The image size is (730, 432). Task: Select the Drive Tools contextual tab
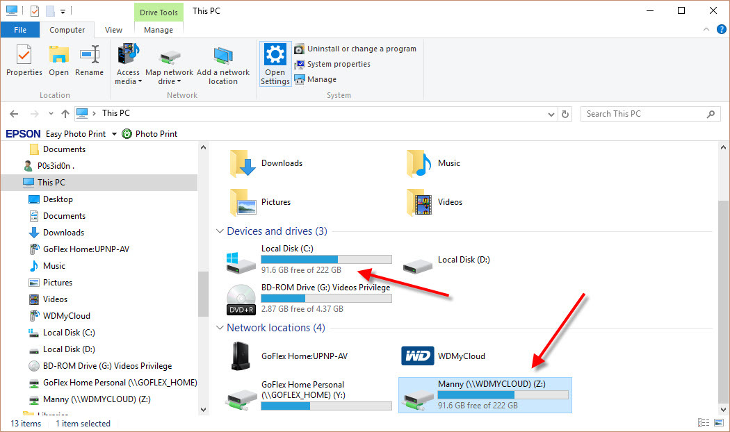click(x=159, y=13)
